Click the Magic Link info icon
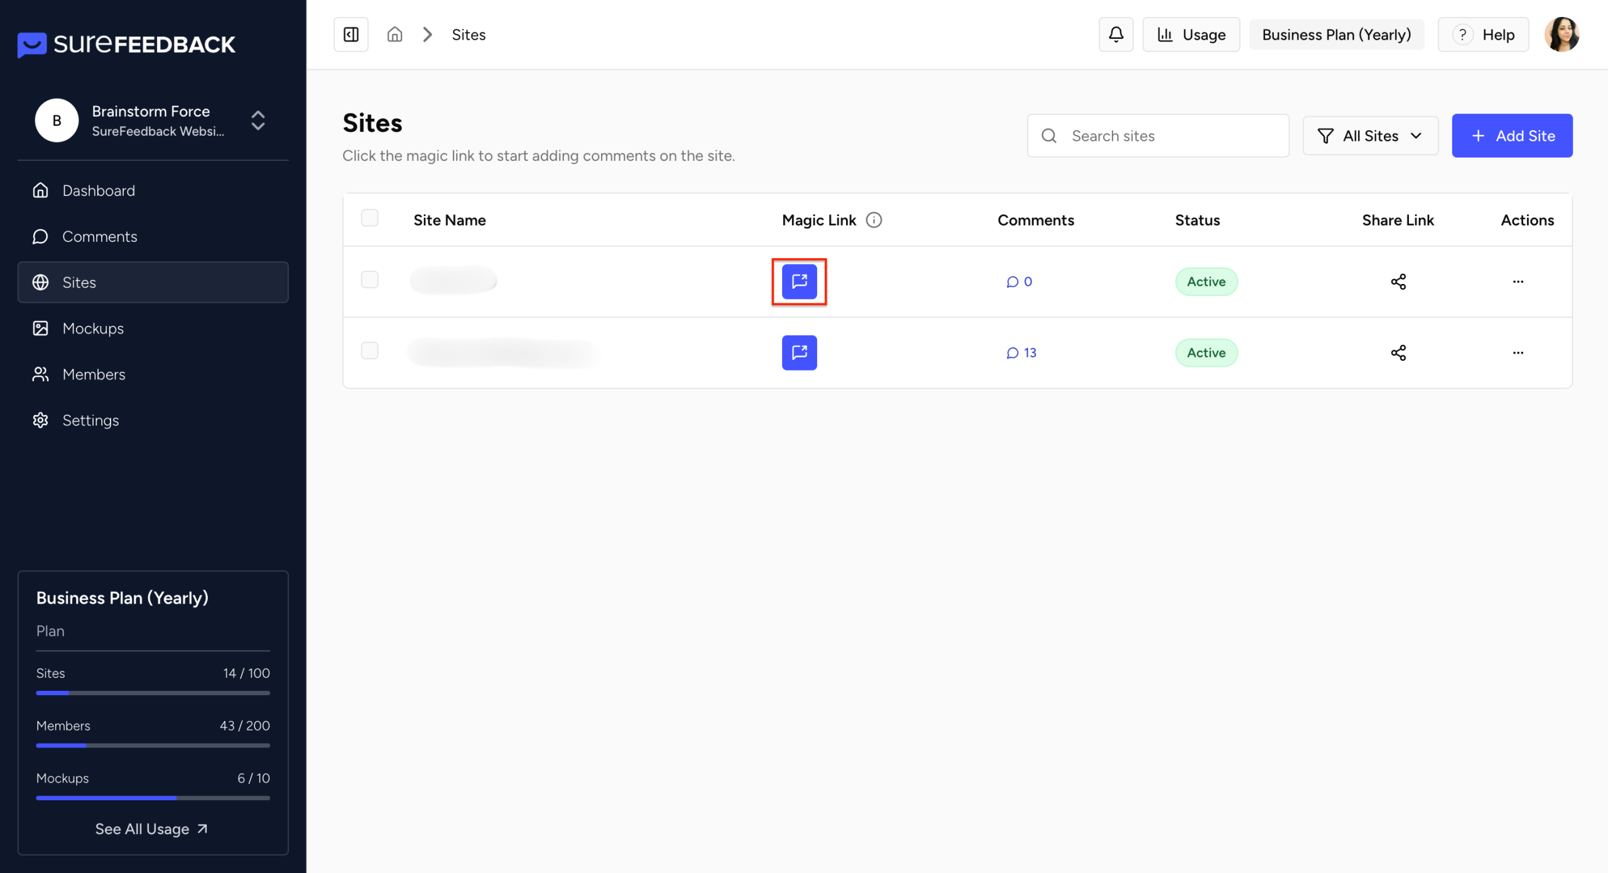The height and width of the screenshot is (873, 1608). coord(874,220)
